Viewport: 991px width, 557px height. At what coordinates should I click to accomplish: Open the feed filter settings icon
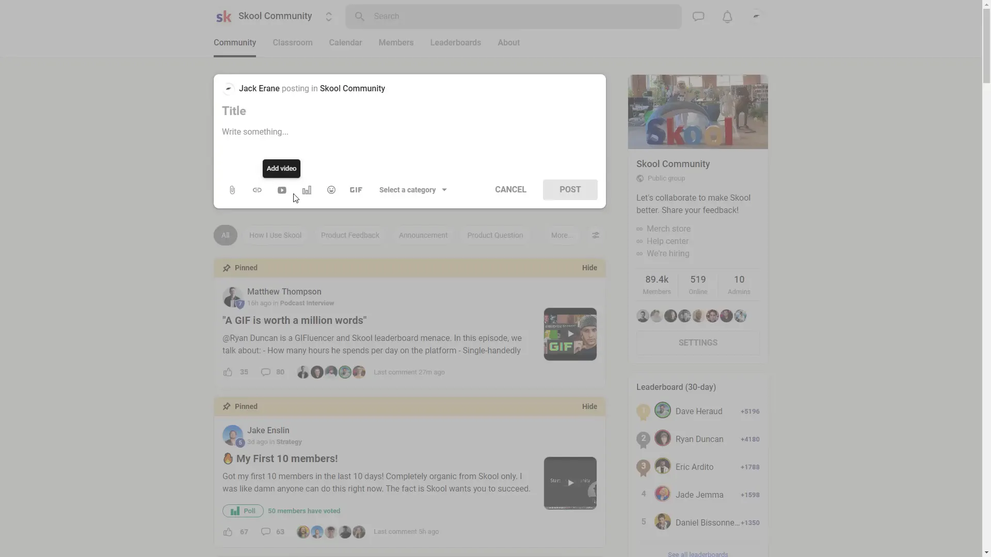coord(596,235)
